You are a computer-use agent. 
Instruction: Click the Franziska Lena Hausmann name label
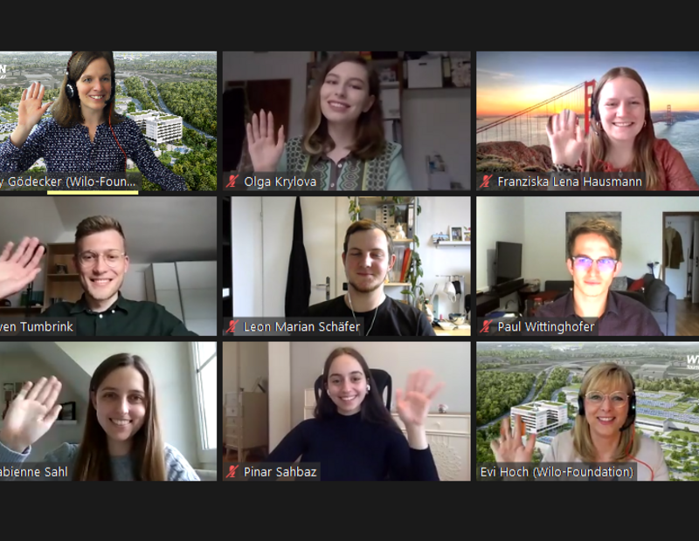coord(570,181)
